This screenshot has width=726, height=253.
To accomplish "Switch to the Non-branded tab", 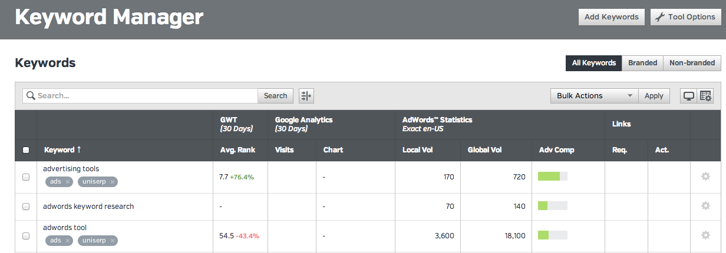I will (x=692, y=63).
